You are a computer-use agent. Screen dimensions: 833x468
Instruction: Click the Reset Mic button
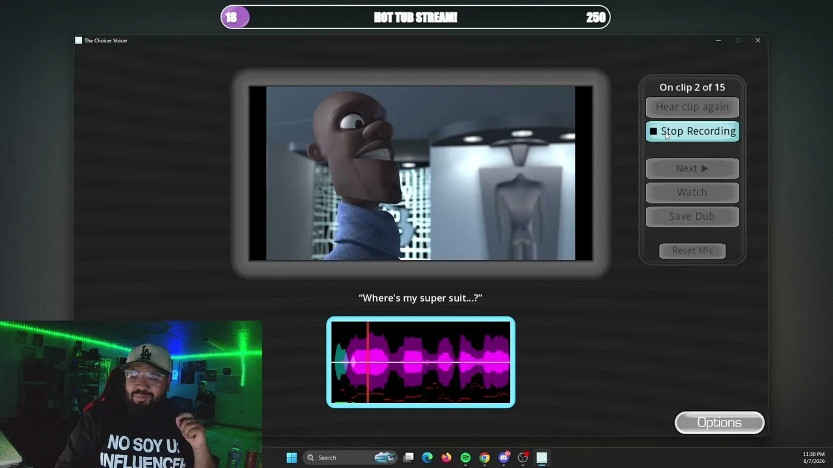pyautogui.click(x=692, y=251)
